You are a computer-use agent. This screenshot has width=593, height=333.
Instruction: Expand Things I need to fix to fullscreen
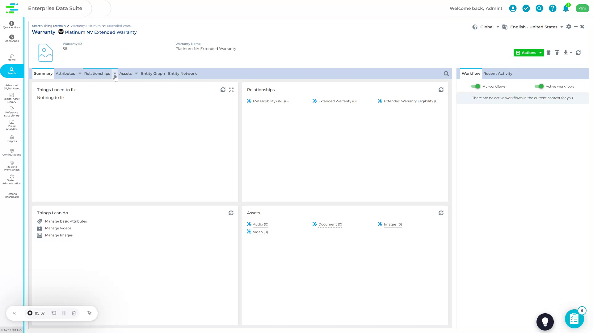(x=231, y=90)
